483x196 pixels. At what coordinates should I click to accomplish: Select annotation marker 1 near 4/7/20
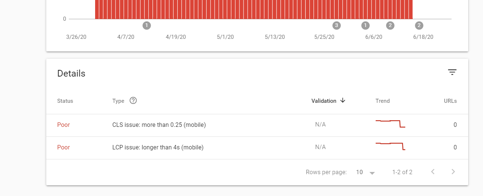point(147,26)
